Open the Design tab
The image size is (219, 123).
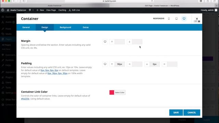pyautogui.click(x=45, y=27)
